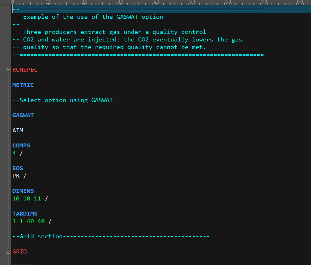
Task: Click the value 4 below COMPS
Action: click(x=14, y=153)
